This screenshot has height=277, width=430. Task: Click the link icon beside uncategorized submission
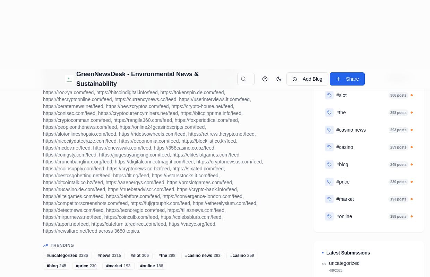click(x=325, y=263)
